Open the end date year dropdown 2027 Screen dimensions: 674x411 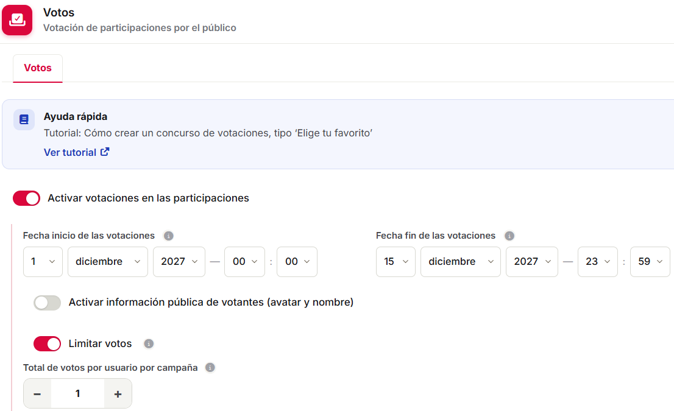(532, 262)
